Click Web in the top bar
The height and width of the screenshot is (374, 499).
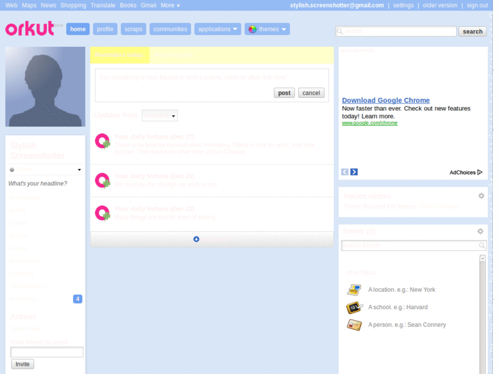click(11, 6)
